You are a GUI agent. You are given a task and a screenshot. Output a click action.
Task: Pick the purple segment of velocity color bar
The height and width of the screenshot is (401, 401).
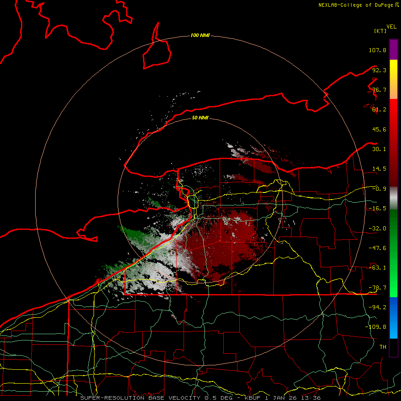393,50
